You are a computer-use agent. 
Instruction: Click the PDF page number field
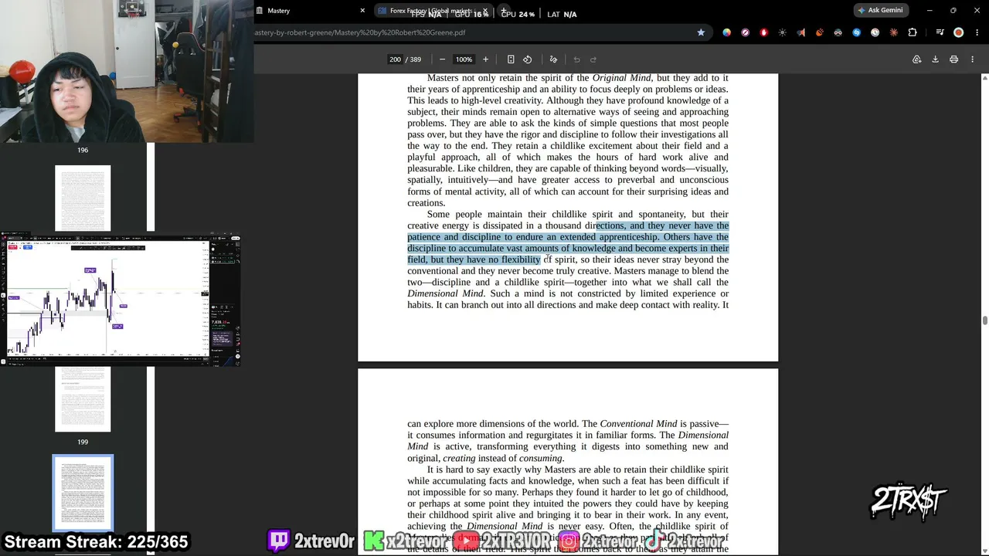396,59
